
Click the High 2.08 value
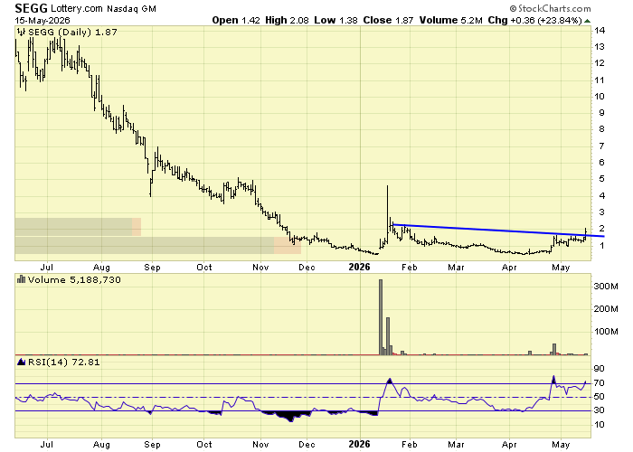287,20
